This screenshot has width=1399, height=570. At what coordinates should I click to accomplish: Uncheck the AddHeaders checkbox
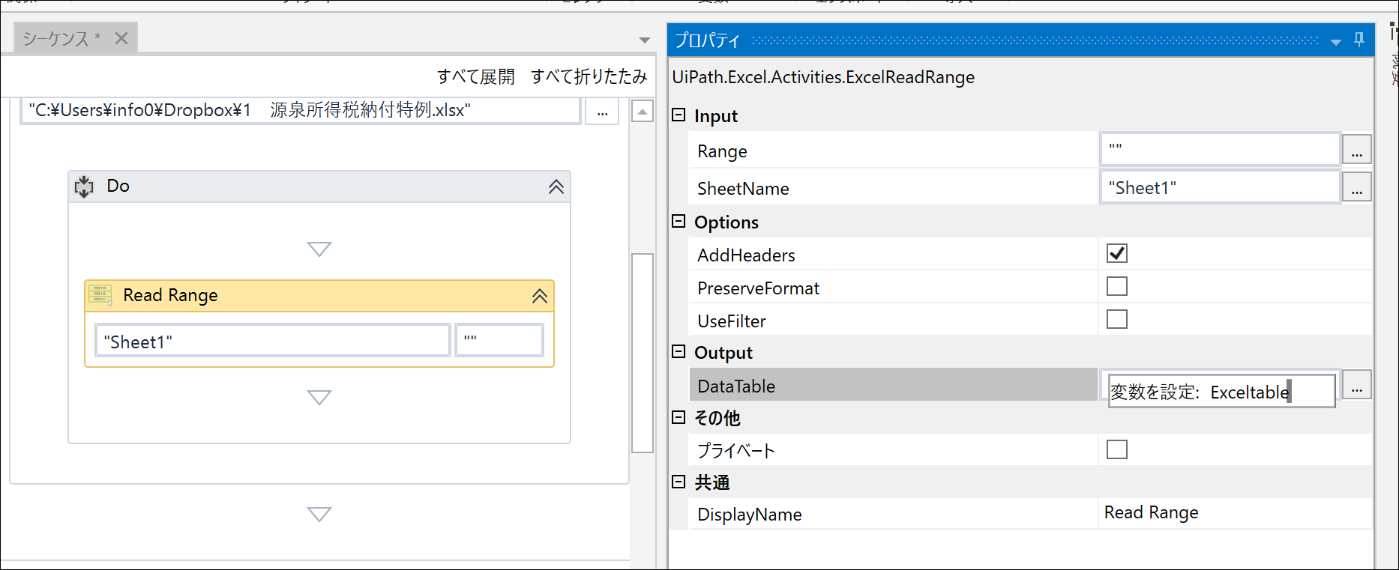(1117, 254)
